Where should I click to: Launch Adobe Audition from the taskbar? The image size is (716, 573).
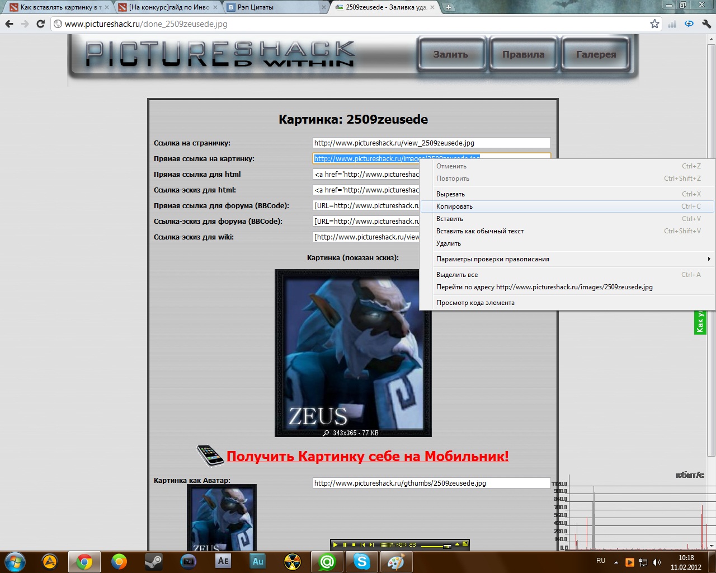258,561
